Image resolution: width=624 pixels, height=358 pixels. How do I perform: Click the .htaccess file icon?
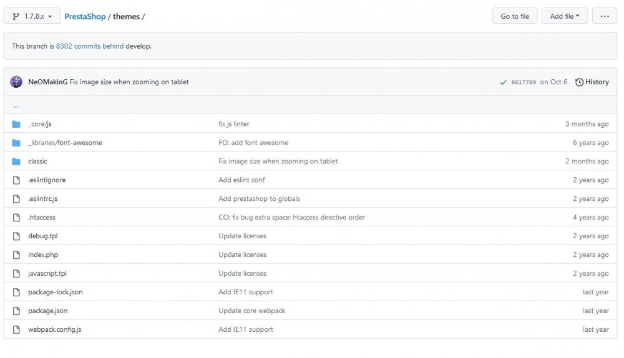point(16,218)
